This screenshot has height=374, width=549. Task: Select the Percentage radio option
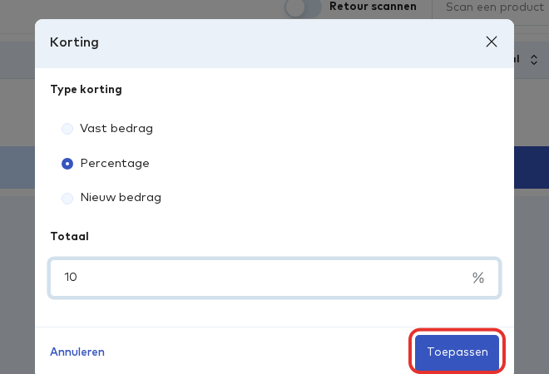coord(67,164)
